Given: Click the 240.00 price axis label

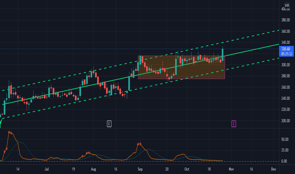Looking at the screenshot, I should [x=286, y=98].
